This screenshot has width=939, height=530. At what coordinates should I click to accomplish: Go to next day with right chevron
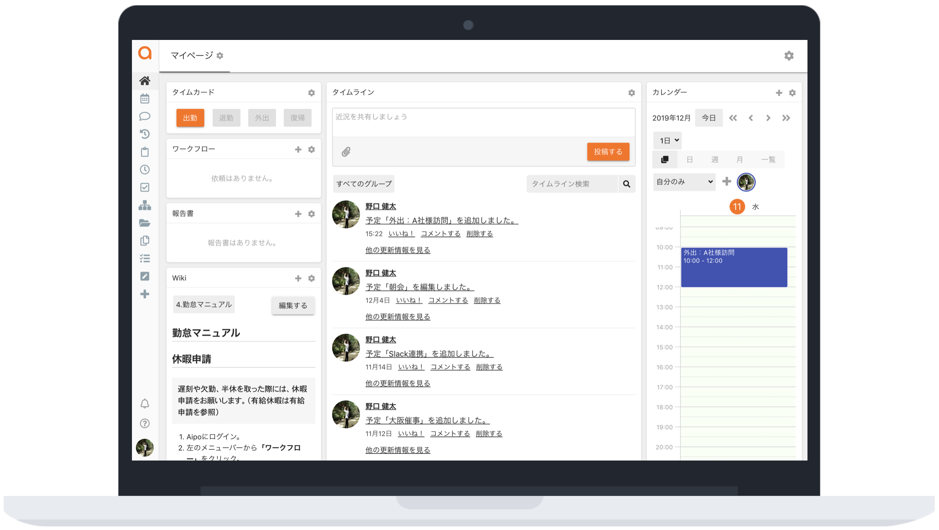768,118
